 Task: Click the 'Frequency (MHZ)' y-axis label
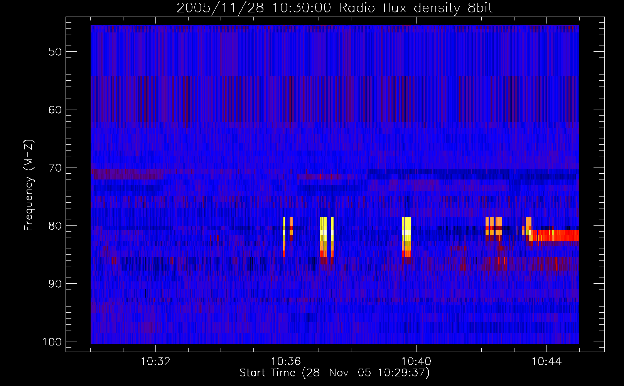click(29, 185)
